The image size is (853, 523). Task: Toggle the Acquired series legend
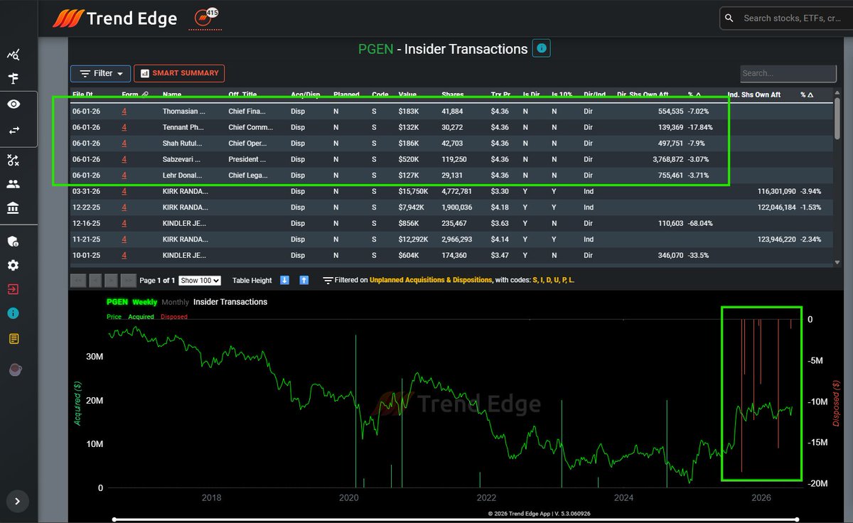coord(141,317)
